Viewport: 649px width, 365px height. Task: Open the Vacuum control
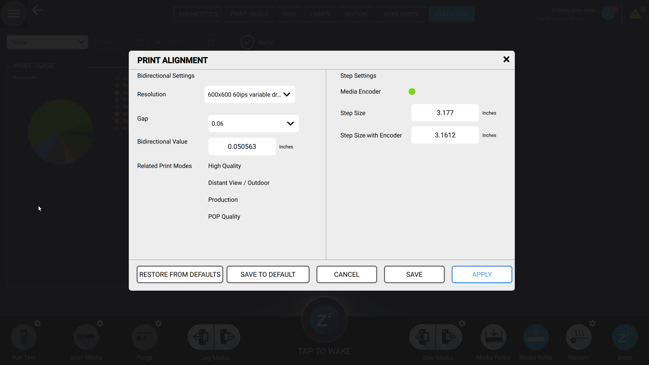(578, 337)
